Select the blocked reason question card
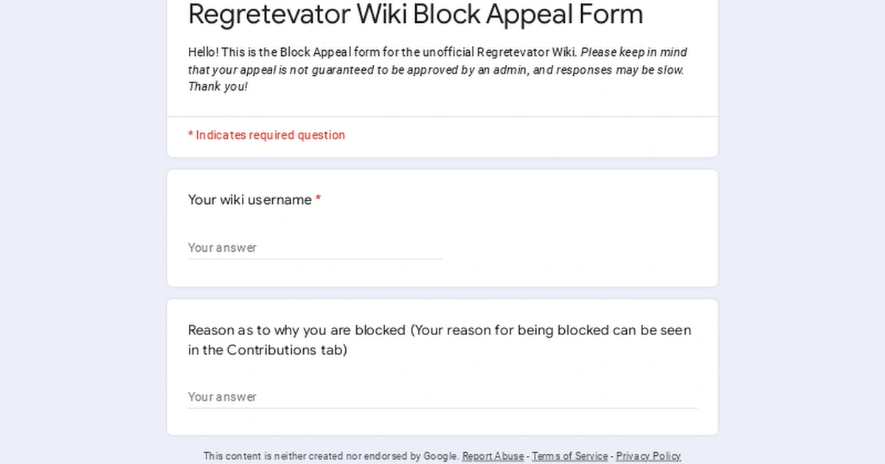The image size is (885, 464). pos(442,366)
